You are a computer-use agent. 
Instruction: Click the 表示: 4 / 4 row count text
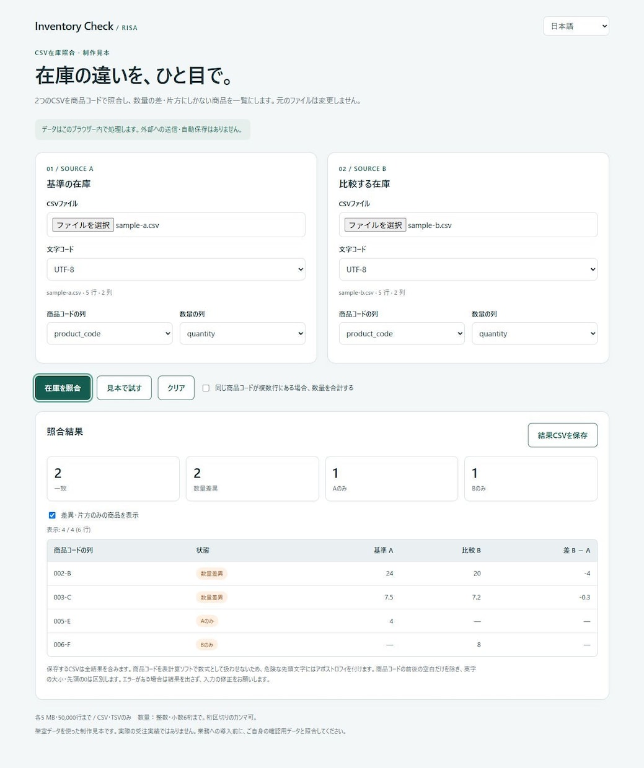[x=69, y=530]
